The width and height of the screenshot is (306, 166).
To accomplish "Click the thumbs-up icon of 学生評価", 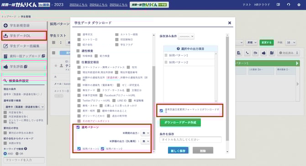I will 5,67.
